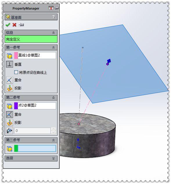The image size is (171, 184).
Task: Click the second reference selection cube icon
Action: (9, 106)
